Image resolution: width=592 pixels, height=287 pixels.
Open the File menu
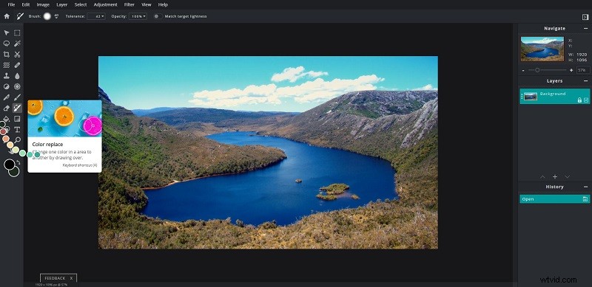(x=11, y=5)
